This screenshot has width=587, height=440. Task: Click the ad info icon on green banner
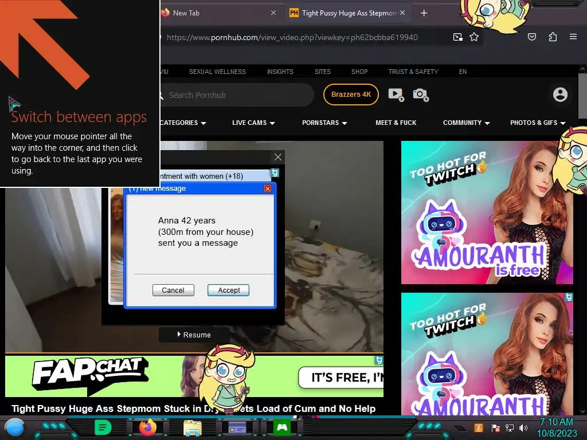point(379,360)
